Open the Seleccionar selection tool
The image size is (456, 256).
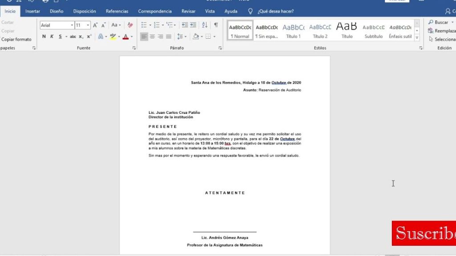[x=442, y=39]
